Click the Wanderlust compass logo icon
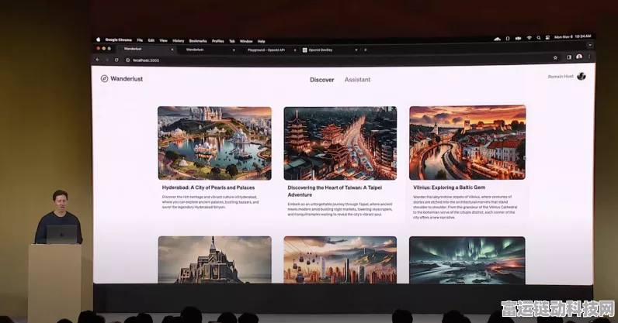618x323 pixels. 104,78
